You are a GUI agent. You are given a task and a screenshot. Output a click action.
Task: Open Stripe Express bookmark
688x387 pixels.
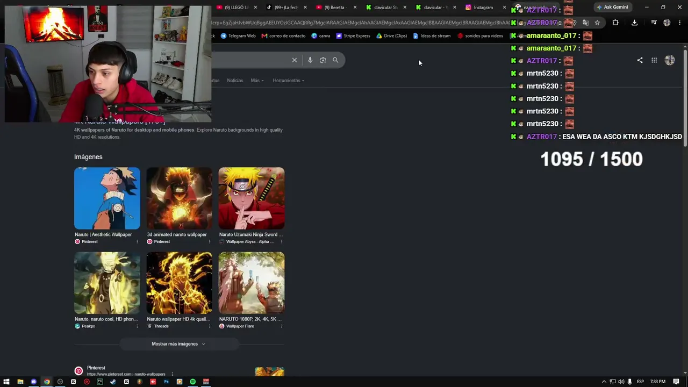[x=353, y=36]
